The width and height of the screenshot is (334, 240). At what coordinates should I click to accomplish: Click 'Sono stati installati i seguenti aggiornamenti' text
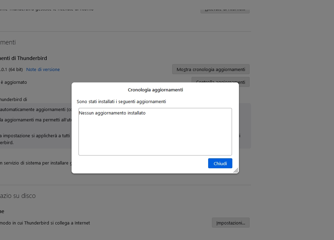(121, 101)
